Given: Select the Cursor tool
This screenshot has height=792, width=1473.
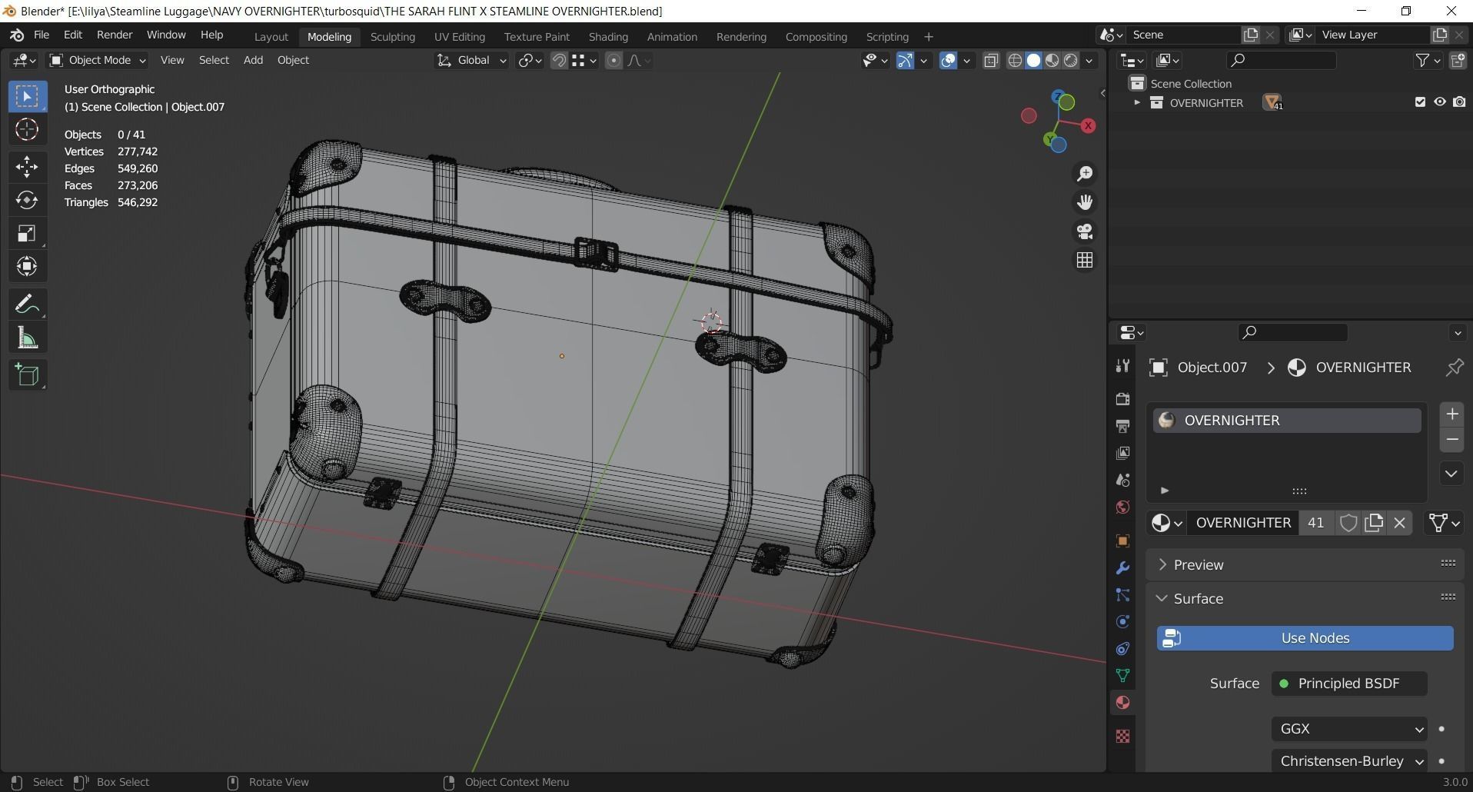Looking at the screenshot, I should coord(27,129).
